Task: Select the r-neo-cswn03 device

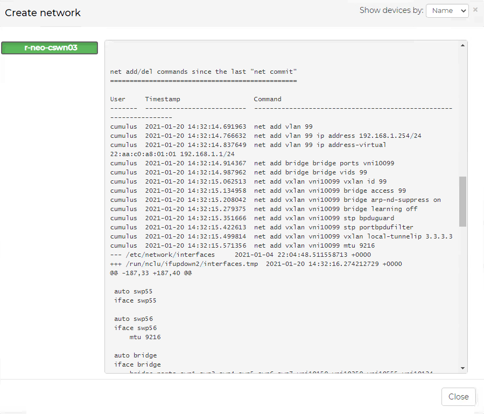Action: (x=50, y=48)
